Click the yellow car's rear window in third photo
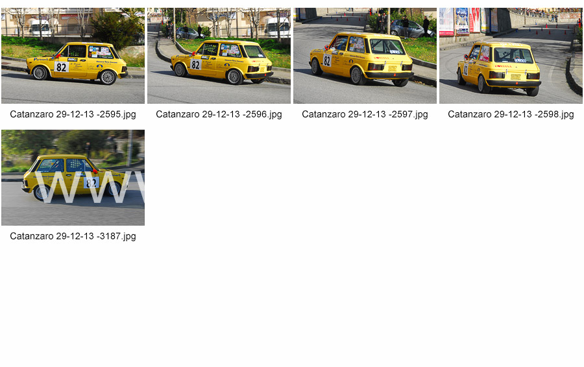Screen dimensions: 584x367 pyautogui.click(x=387, y=47)
